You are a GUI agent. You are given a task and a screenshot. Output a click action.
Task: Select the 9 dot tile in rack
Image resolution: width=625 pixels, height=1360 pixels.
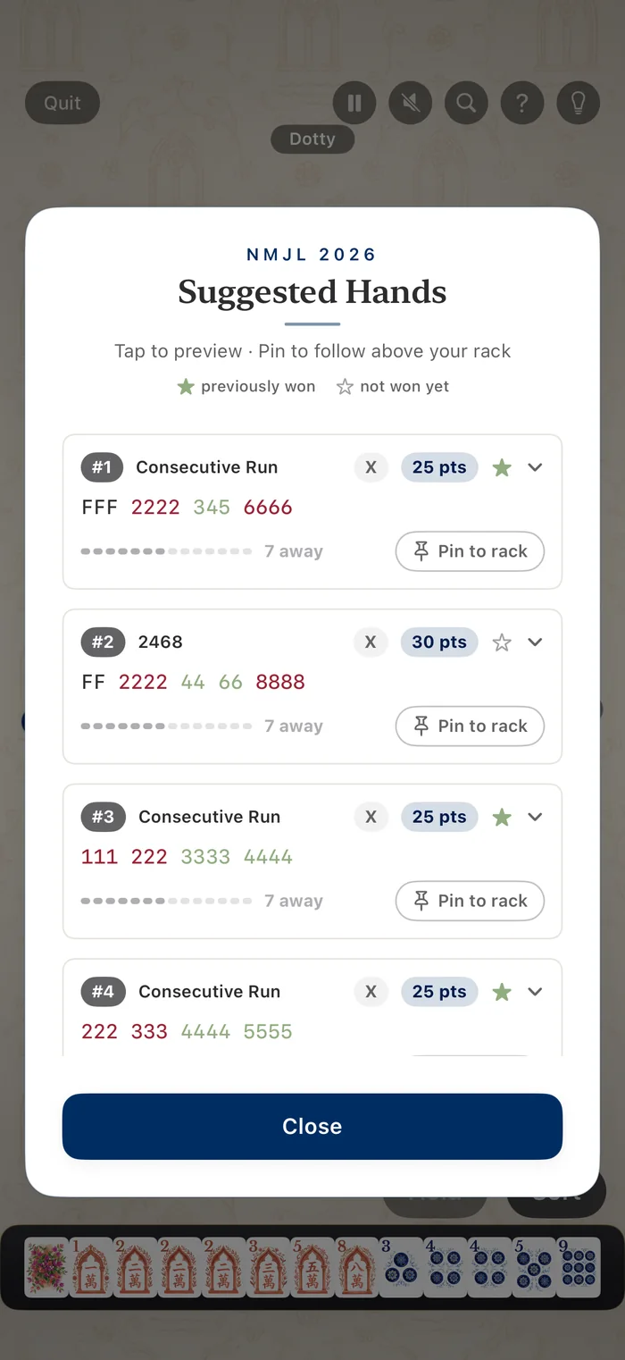point(579,1266)
